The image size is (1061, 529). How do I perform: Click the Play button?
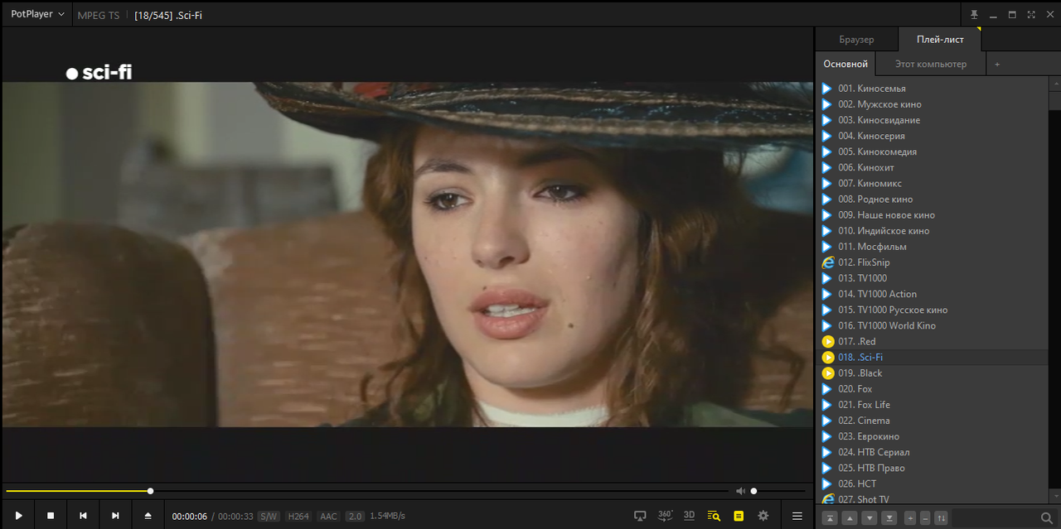coord(18,516)
